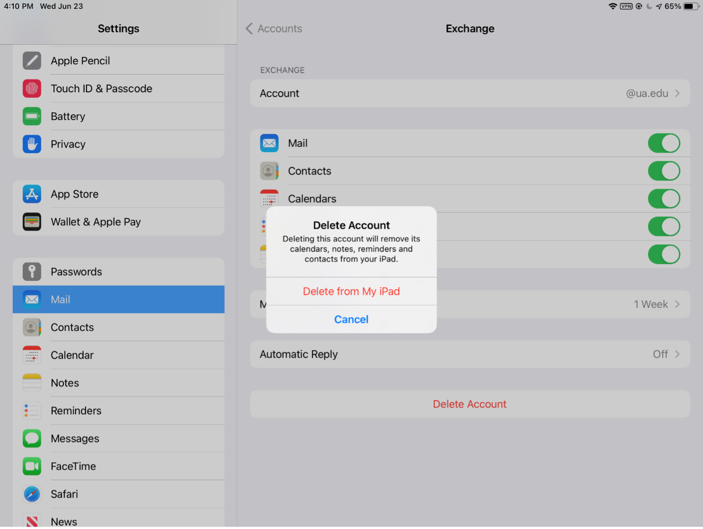Tap the Safari compass icon
This screenshot has height=529, width=703.
(x=32, y=494)
